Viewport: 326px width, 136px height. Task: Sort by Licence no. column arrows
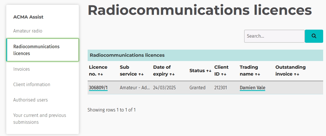point(100,74)
